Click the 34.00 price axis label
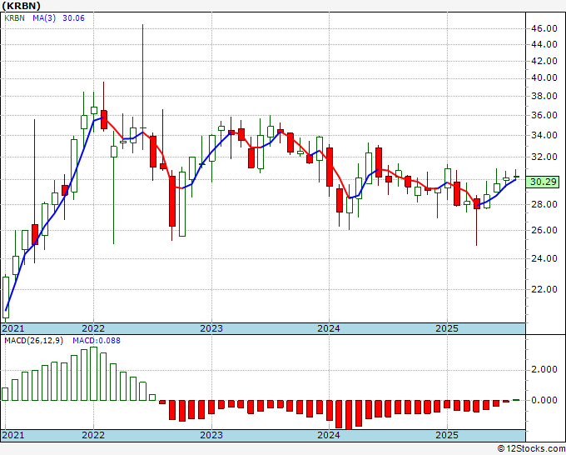Screen dimensions: 566x455 pos(544,136)
